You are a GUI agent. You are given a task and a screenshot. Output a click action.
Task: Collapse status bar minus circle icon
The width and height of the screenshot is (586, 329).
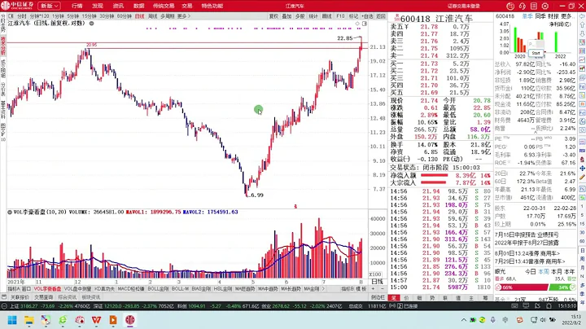click(4, 306)
